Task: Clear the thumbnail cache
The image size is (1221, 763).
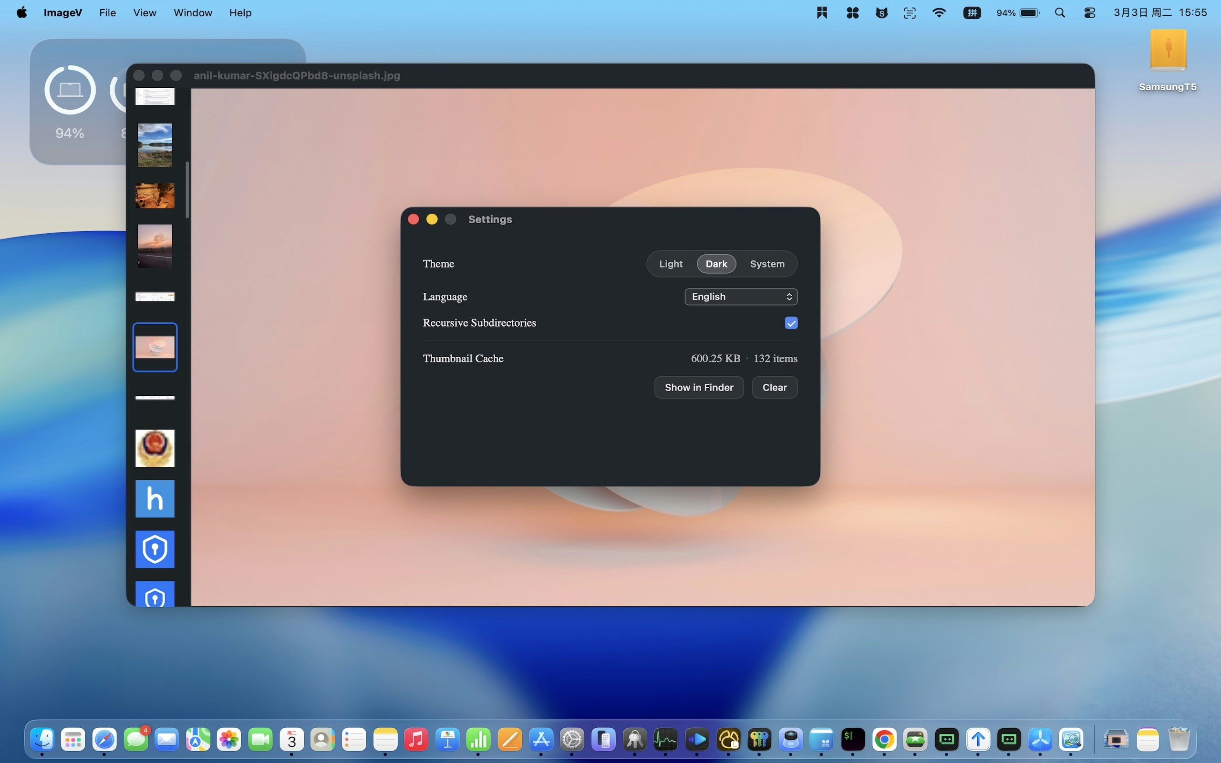Action: 775,387
